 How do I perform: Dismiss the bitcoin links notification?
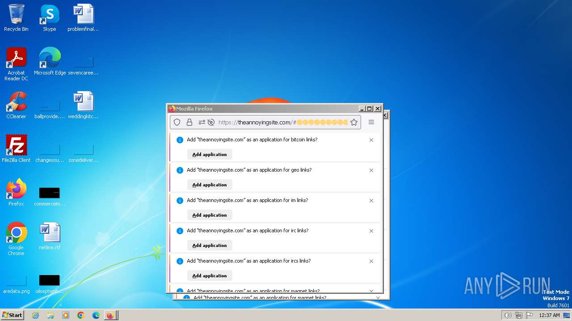coord(371,140)
